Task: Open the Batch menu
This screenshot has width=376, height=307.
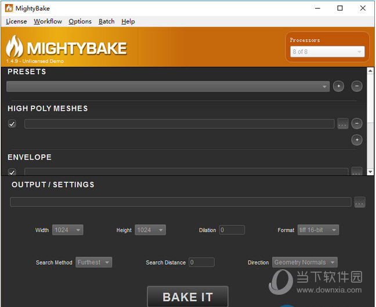Action: [106, 21]
